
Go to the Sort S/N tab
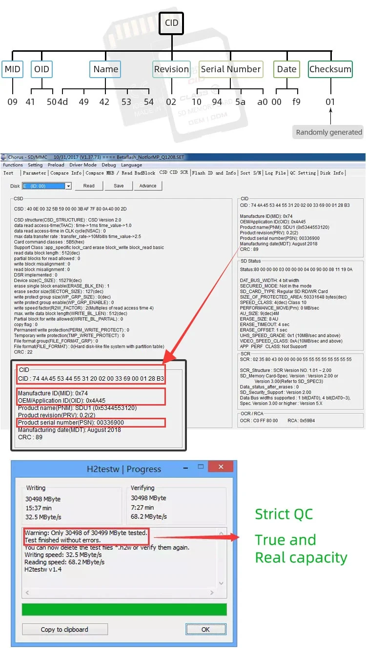point(251,173)
